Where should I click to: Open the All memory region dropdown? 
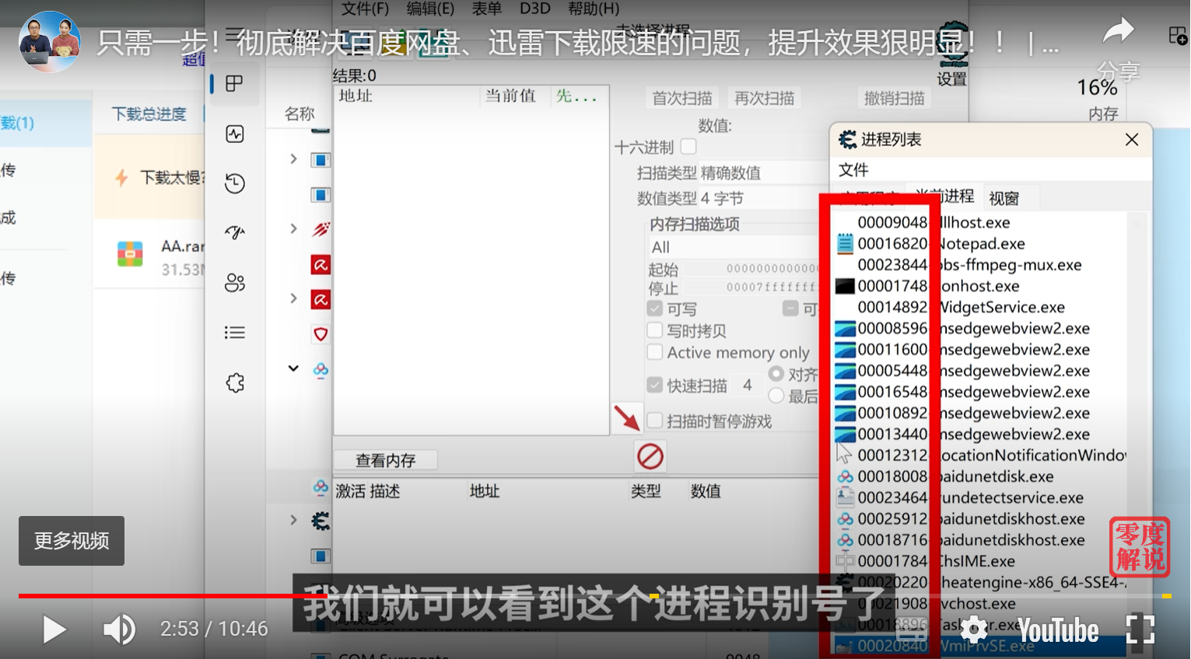[735, 247]
